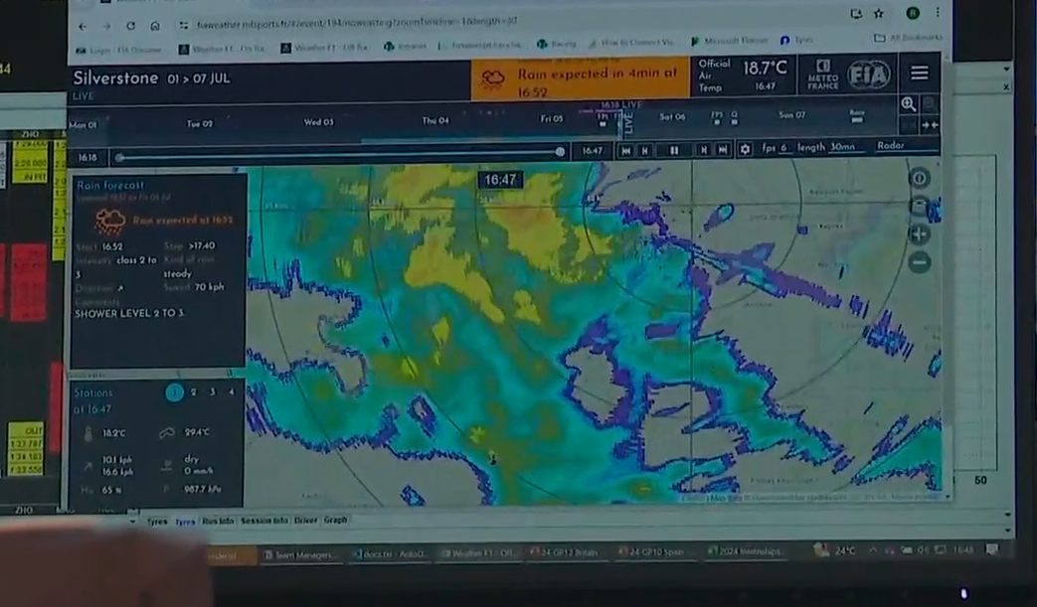
Task: Step back one radar frame
Action: [x=645, y=151]
